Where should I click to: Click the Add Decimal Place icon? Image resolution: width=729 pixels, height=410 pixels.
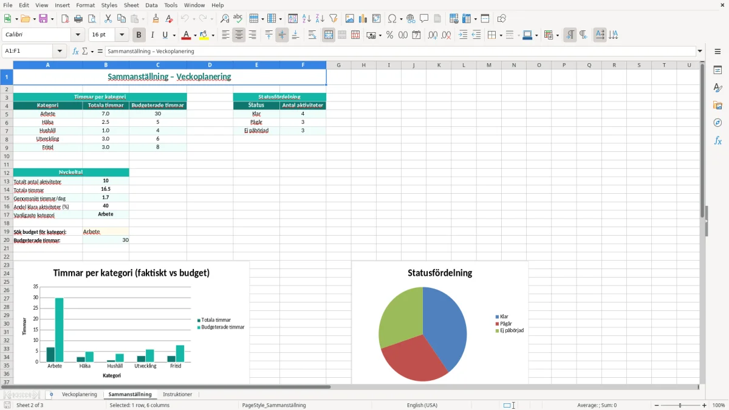click(x=433, y=35)
